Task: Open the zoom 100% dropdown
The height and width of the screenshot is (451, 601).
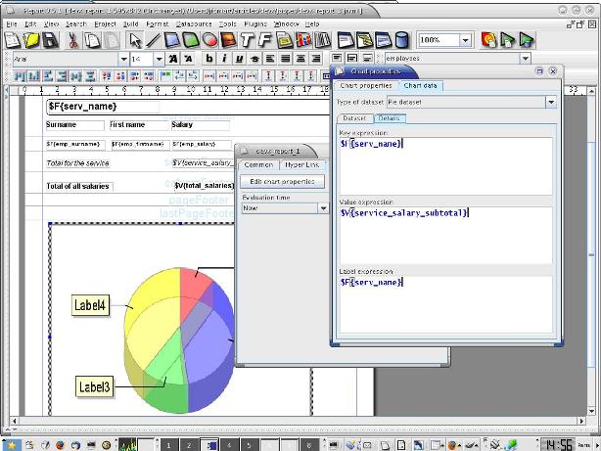Action: [465, 40]
